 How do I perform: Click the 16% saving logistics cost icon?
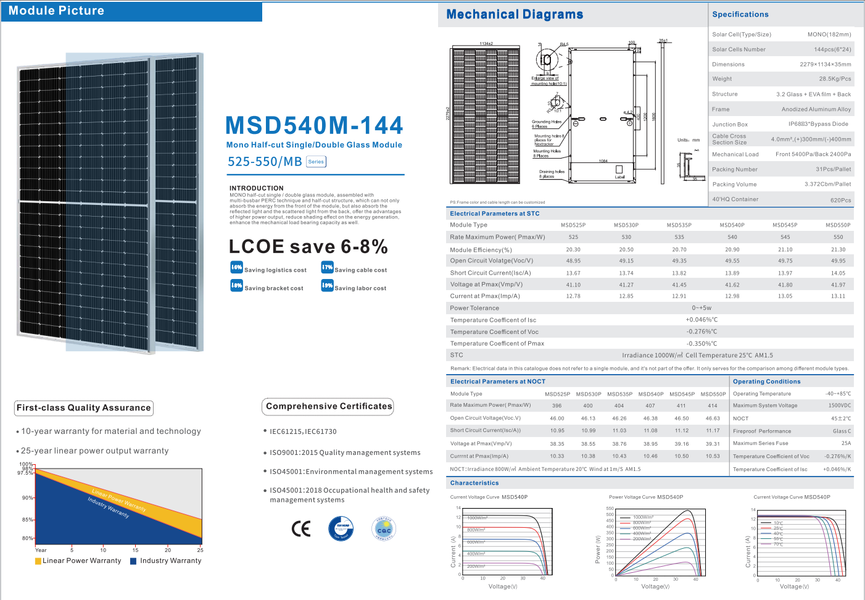pyautogui.click(x=236, y=267)
